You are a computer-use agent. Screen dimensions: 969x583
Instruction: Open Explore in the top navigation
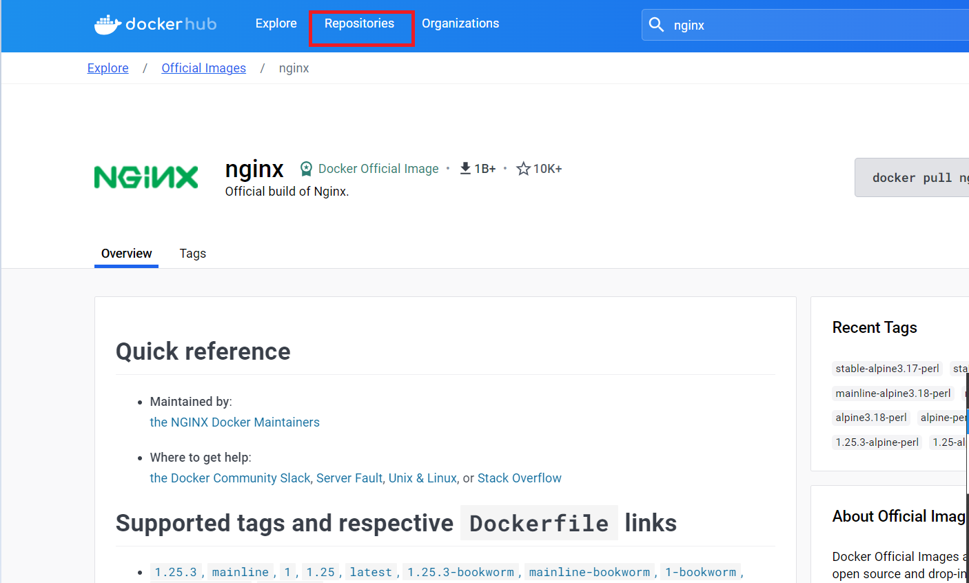click(276, 23)
